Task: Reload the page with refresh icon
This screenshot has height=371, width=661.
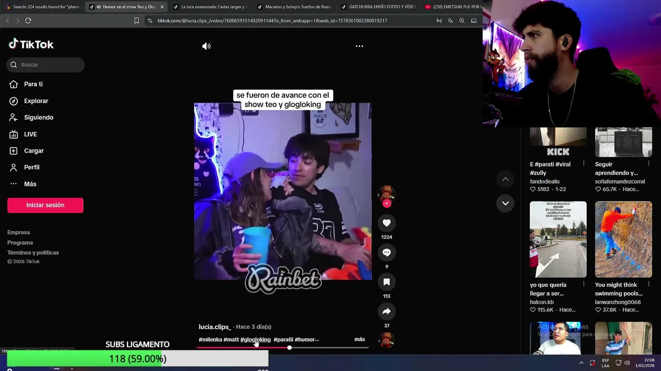Action: [28, 21]
